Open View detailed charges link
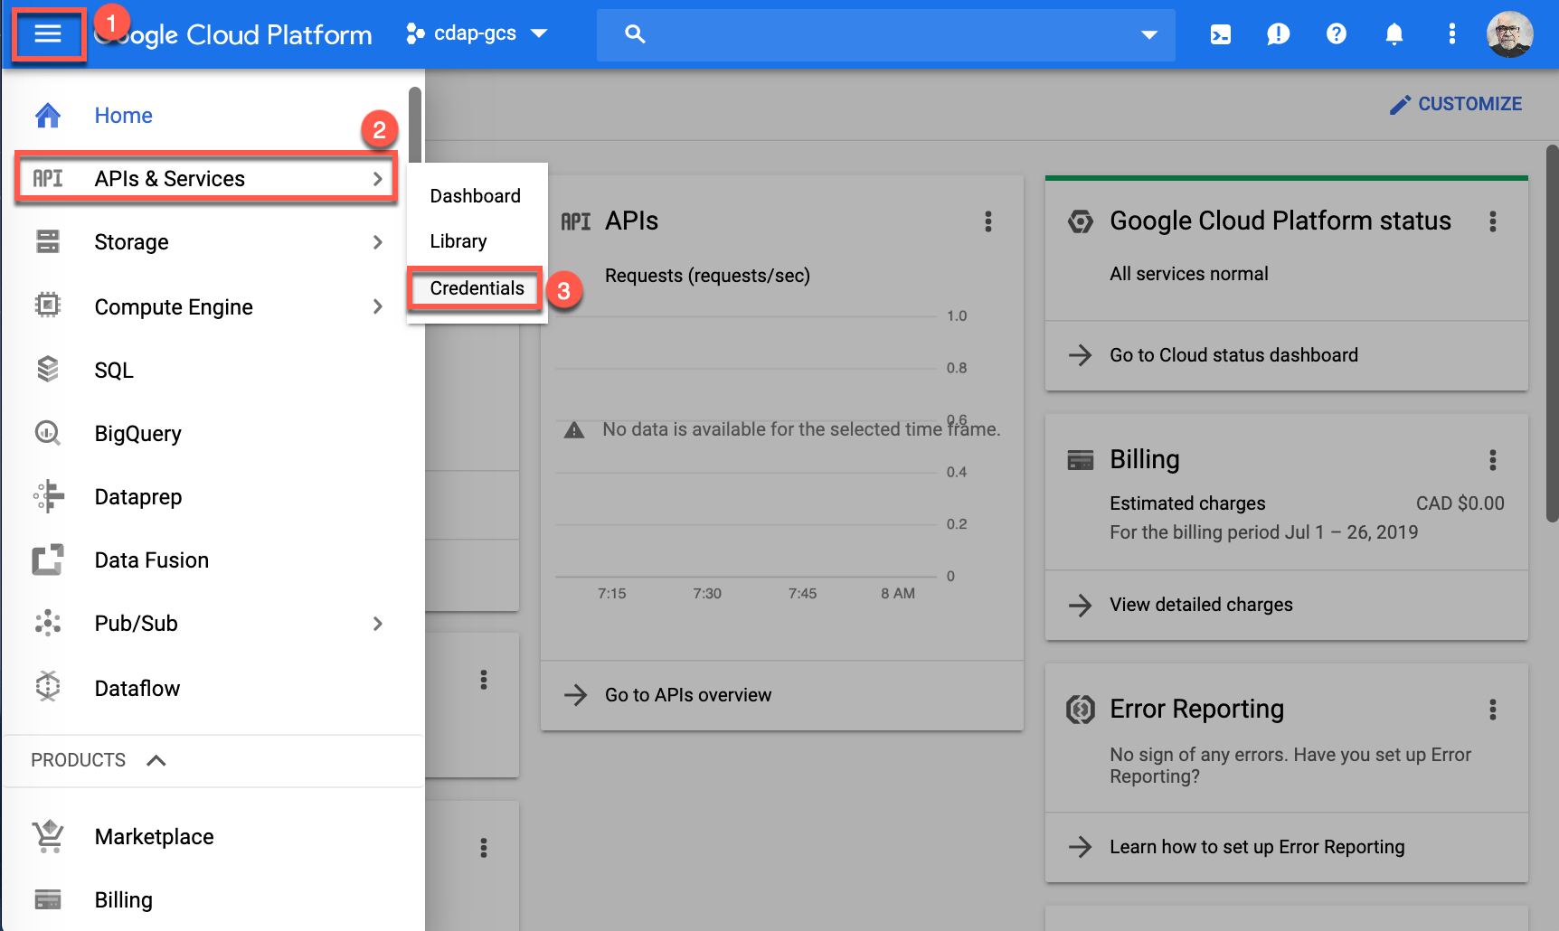The width and height of the screenshot is (1559, 931). [1201, 605]
